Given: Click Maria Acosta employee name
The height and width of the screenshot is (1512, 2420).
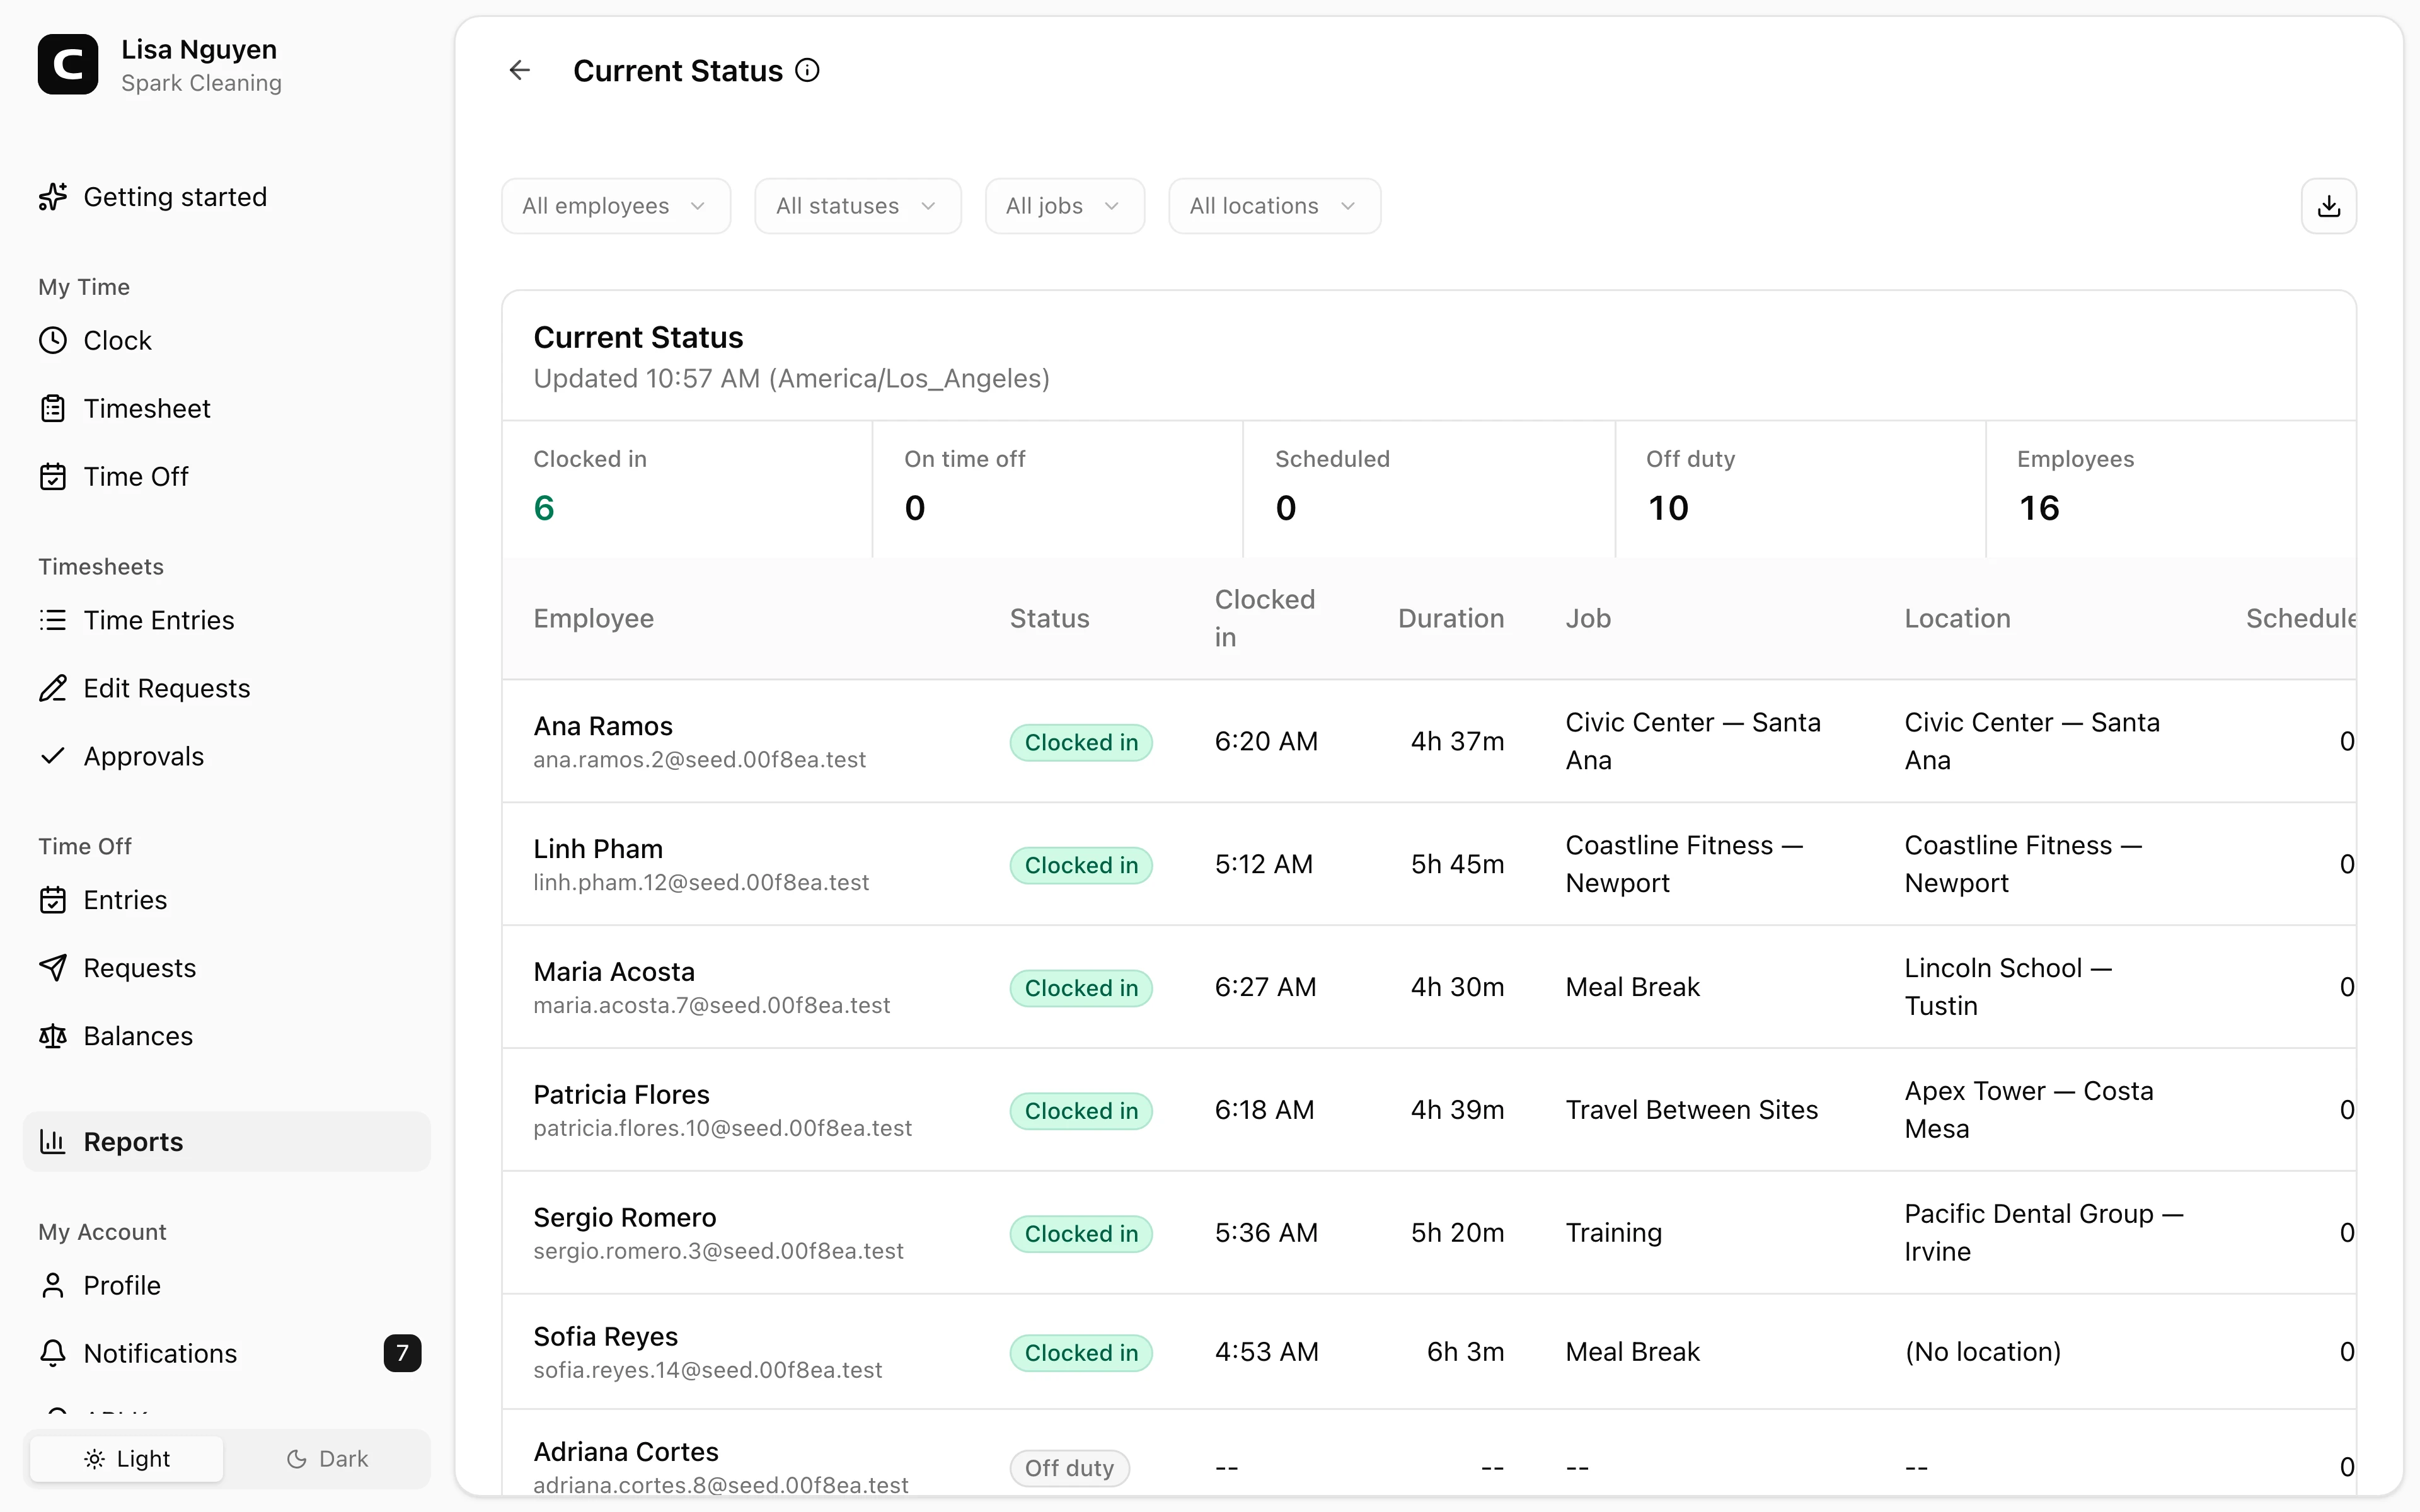Looking at the screenshot, I should coord(614,972).
